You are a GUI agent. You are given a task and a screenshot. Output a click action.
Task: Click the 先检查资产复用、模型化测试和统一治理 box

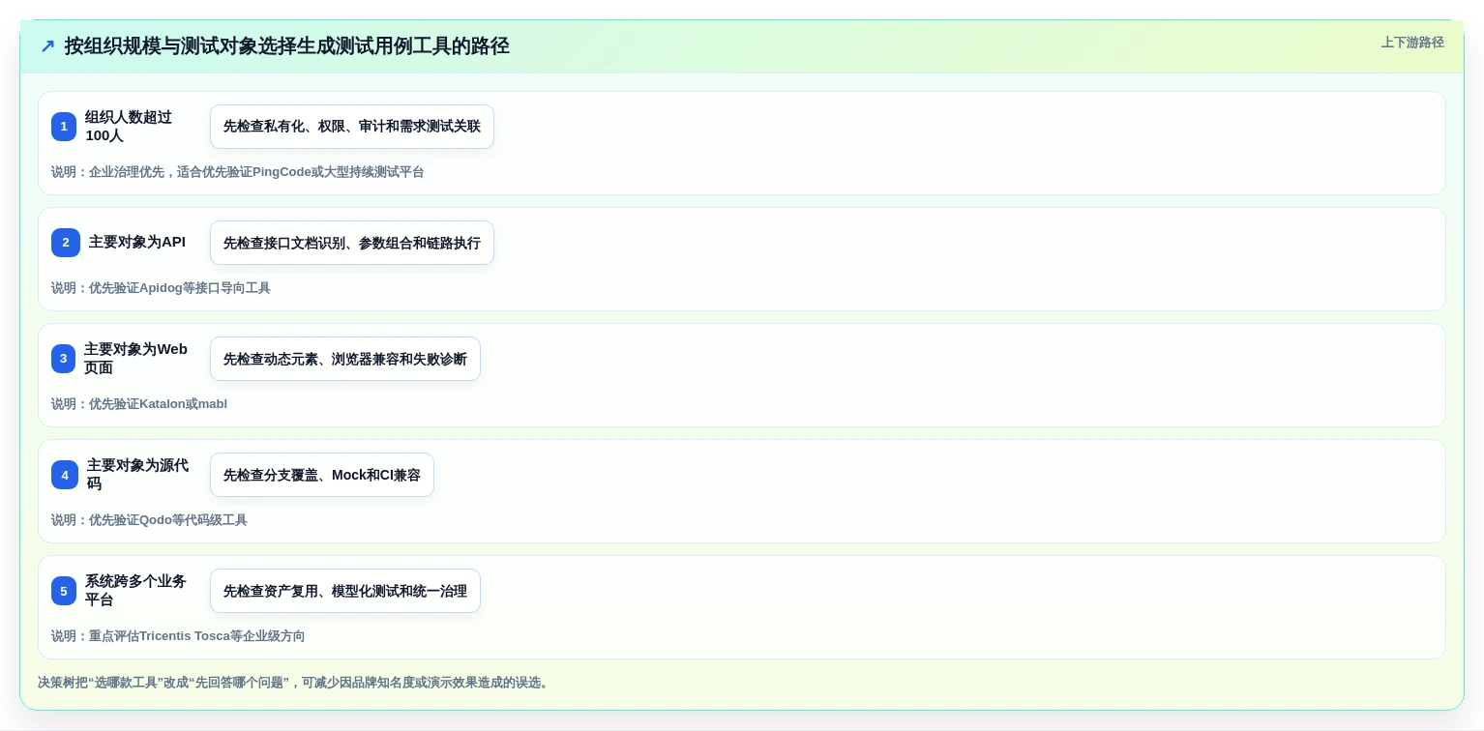[x=345, y=591]
